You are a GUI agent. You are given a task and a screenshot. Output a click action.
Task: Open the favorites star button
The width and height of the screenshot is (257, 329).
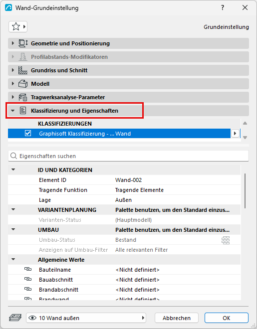18,26
